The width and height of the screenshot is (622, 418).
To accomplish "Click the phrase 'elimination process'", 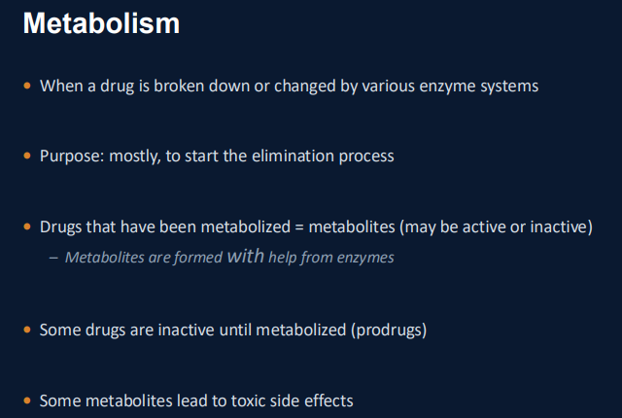I will coord(323,157).
